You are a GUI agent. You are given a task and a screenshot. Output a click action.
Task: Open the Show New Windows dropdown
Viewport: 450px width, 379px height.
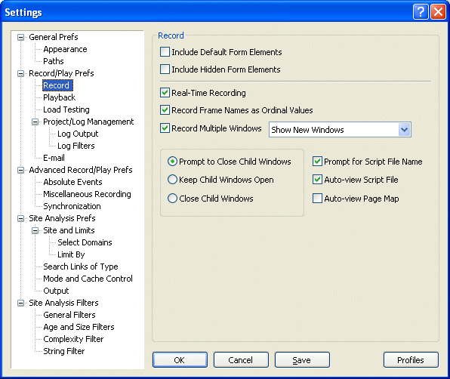coord(405,130)
